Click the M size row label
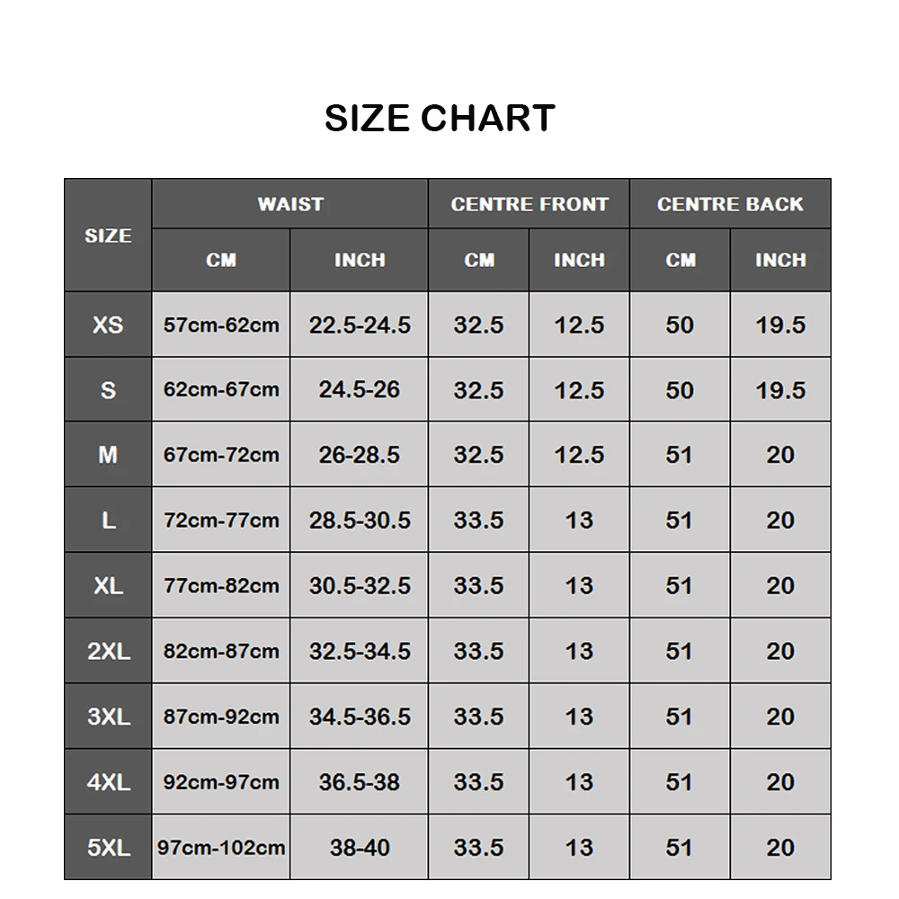 [x=108, y=455]
